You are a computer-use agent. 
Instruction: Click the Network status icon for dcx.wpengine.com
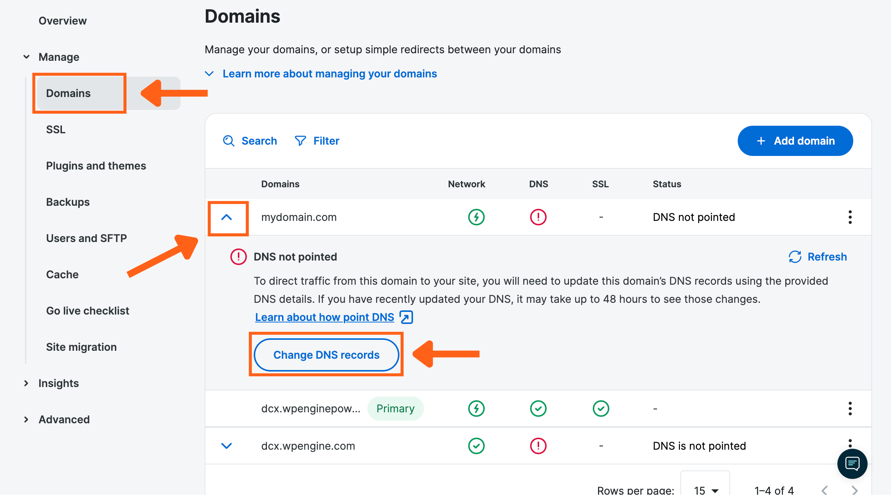pos(476,446)
